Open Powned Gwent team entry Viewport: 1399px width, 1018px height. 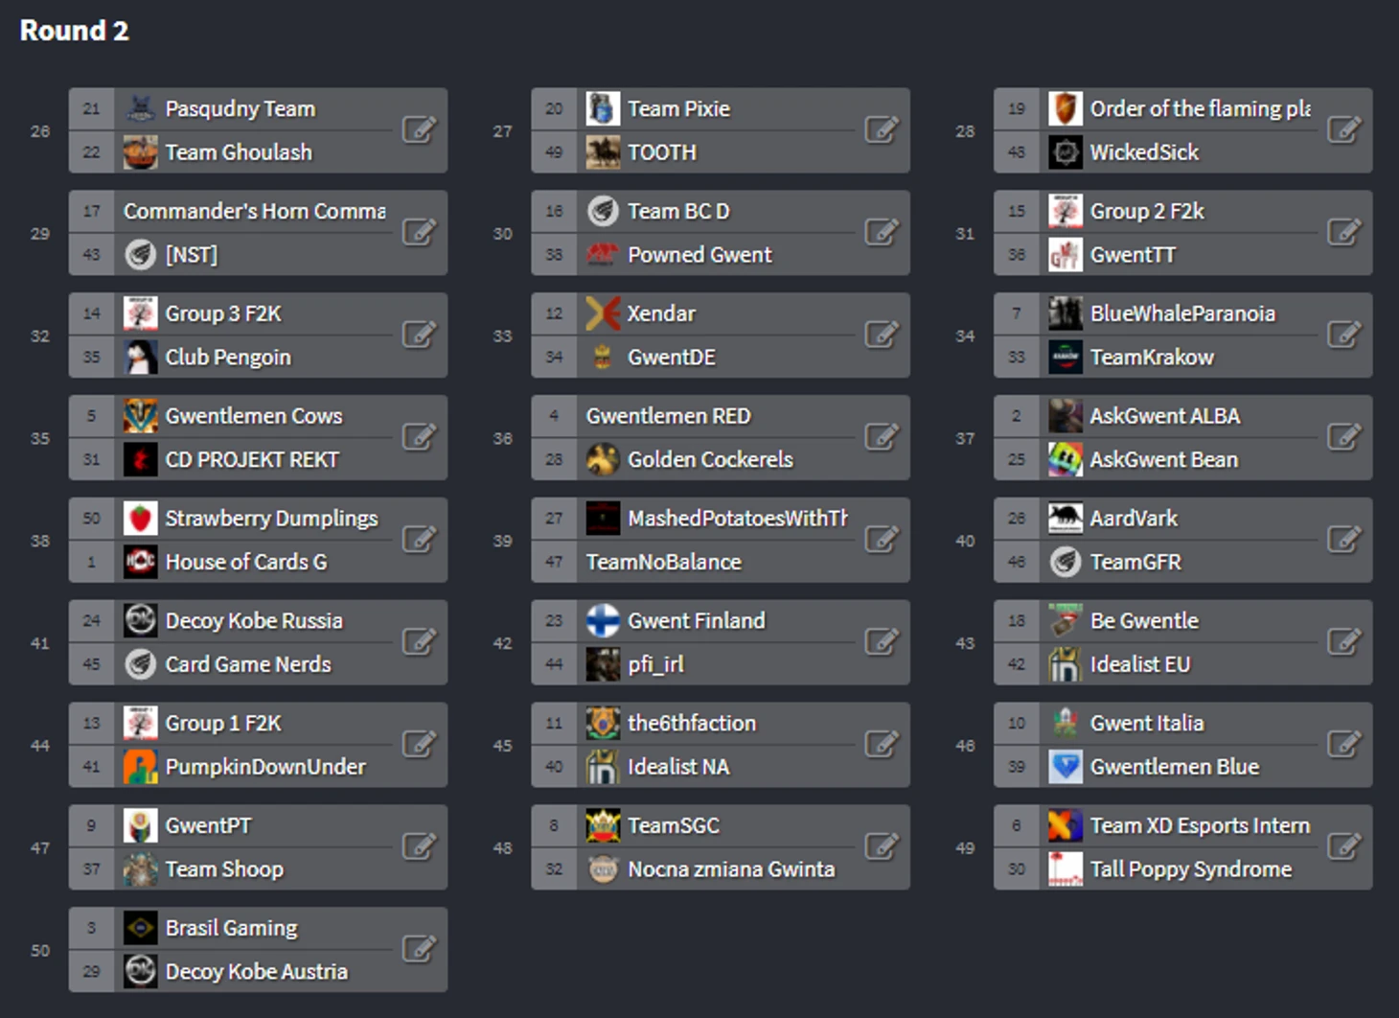[699, 255]
